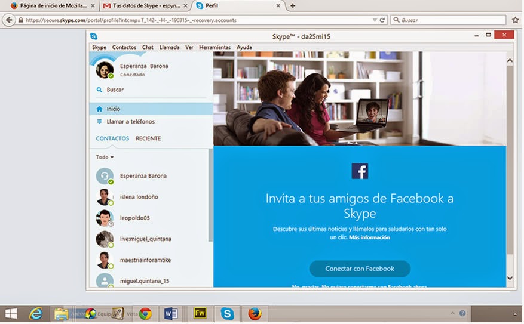The image size is (524, 324).
Task: Close the Tus datos de Skype tab
Action: pos(185,6)
